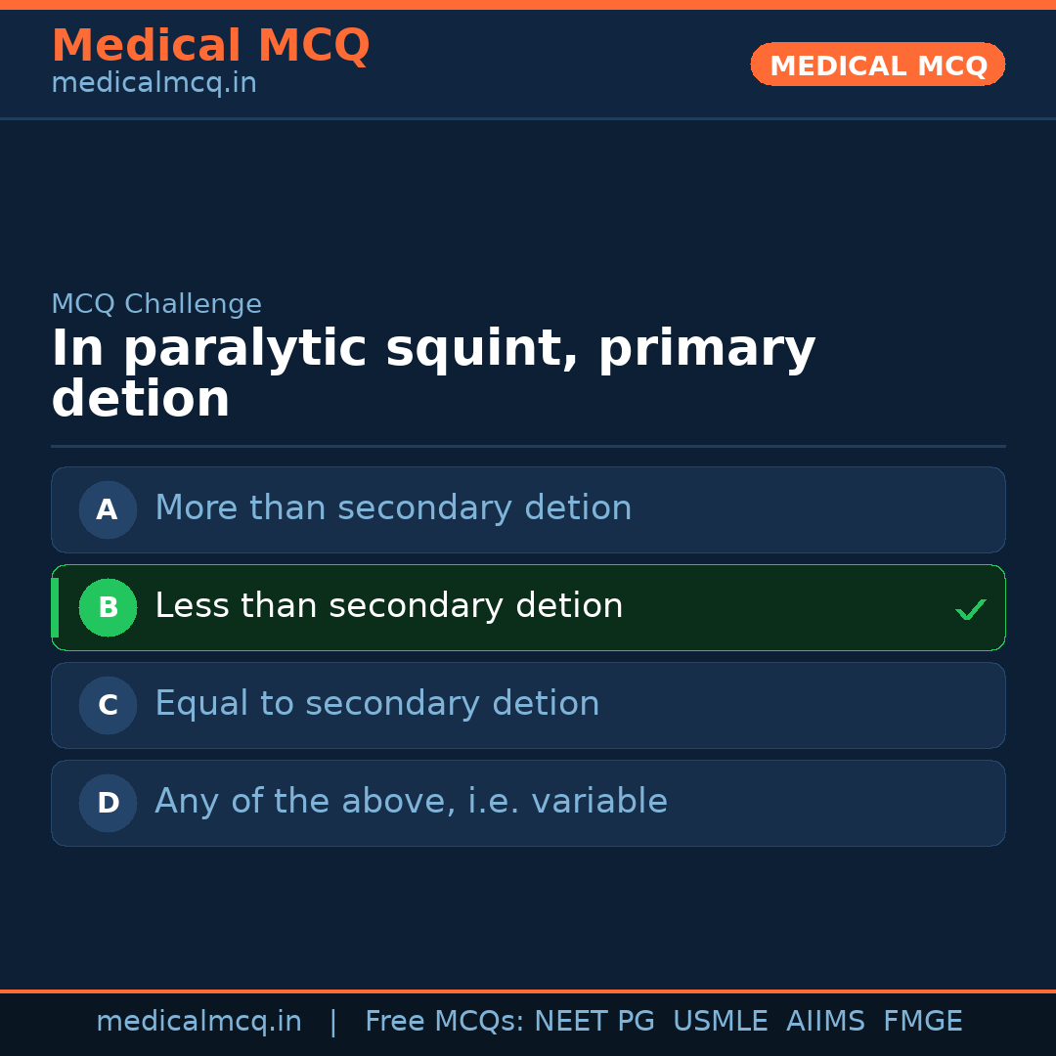Click the FMGE footer label
The height and width of the screenshot is (1056, 1056).
pyautogui.click(x=922, y=1022)
